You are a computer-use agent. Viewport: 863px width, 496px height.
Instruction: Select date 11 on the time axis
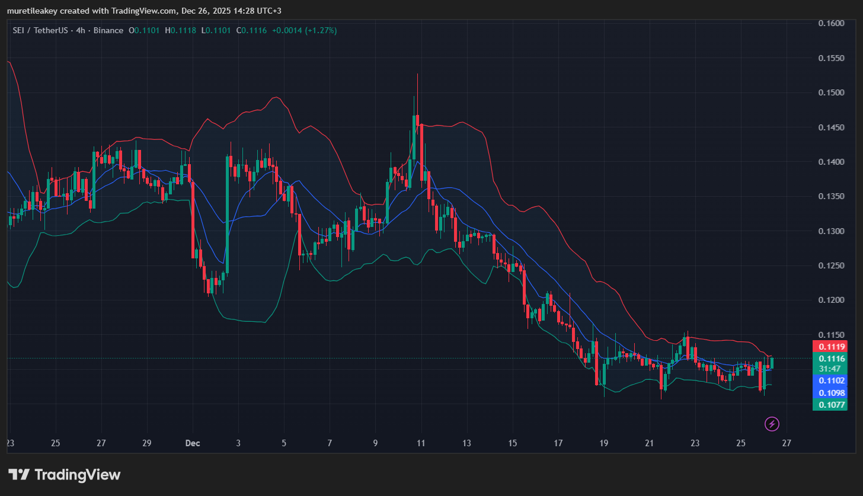click(x=421, y=443)
